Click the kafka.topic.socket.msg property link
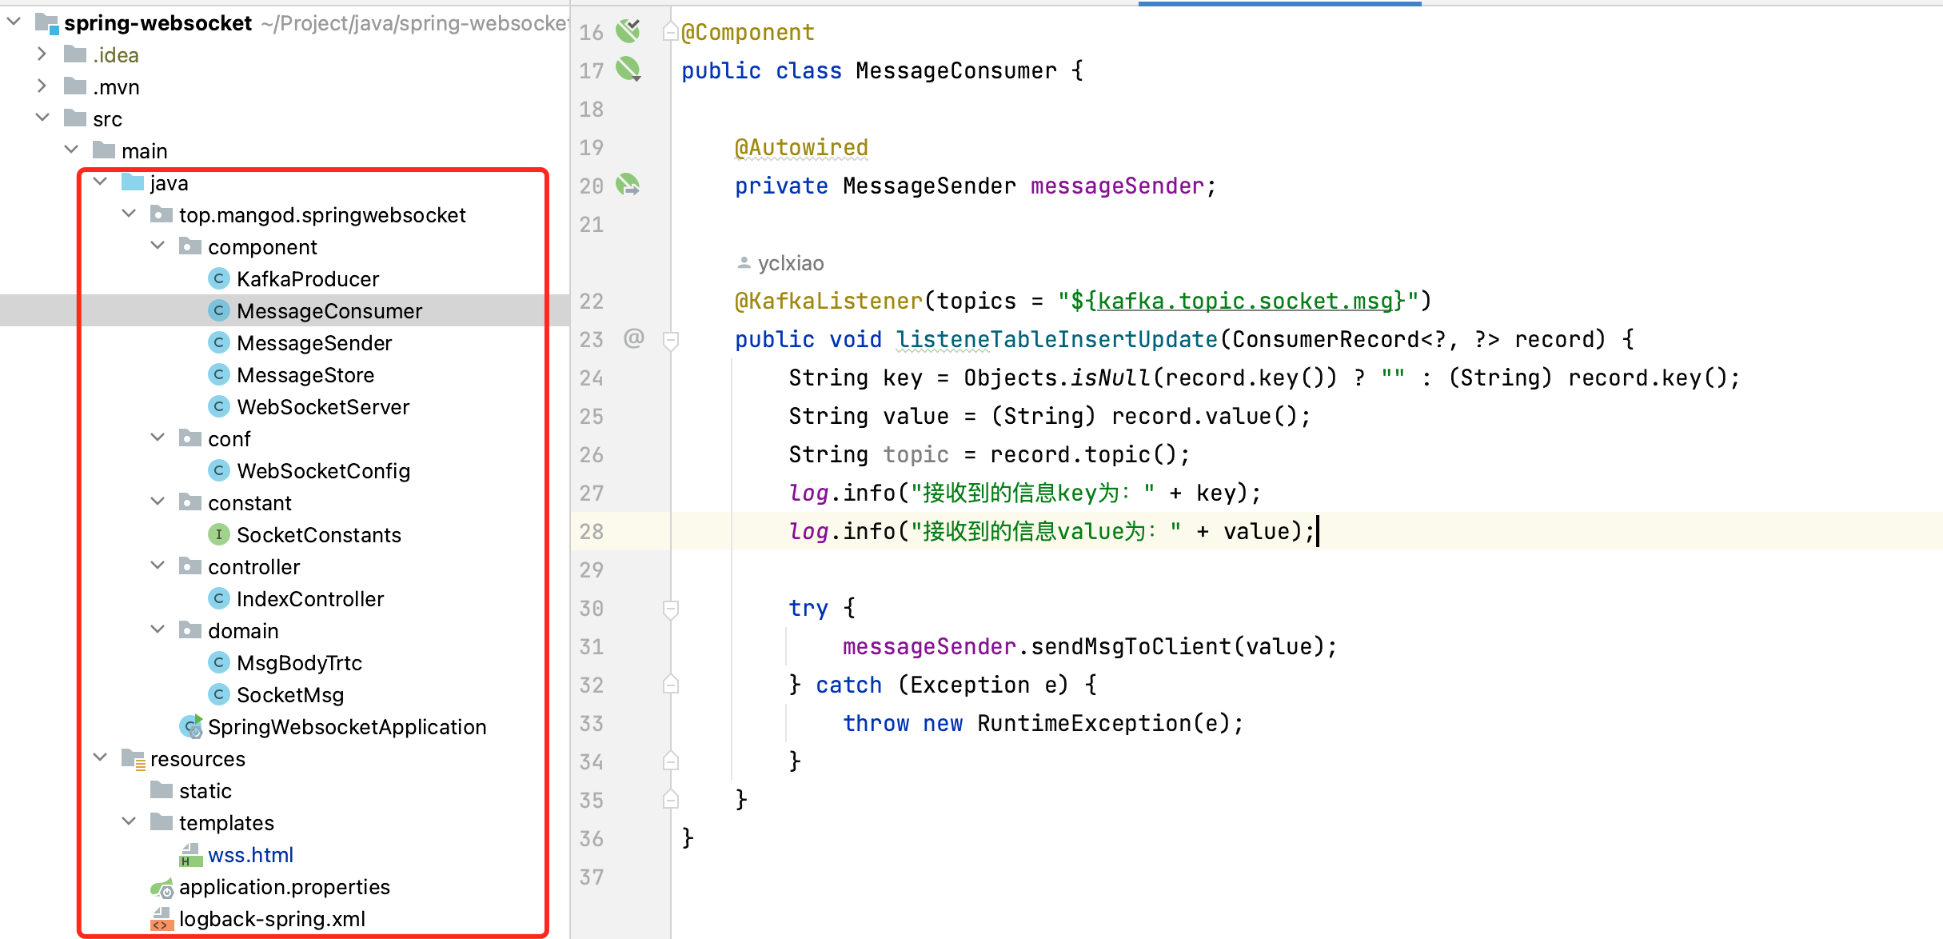Image resolution: width=1943 pixels, height=939 pixels. [1244, 301]
